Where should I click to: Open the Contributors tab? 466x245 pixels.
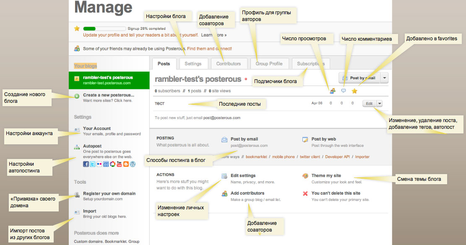(229, 64)
